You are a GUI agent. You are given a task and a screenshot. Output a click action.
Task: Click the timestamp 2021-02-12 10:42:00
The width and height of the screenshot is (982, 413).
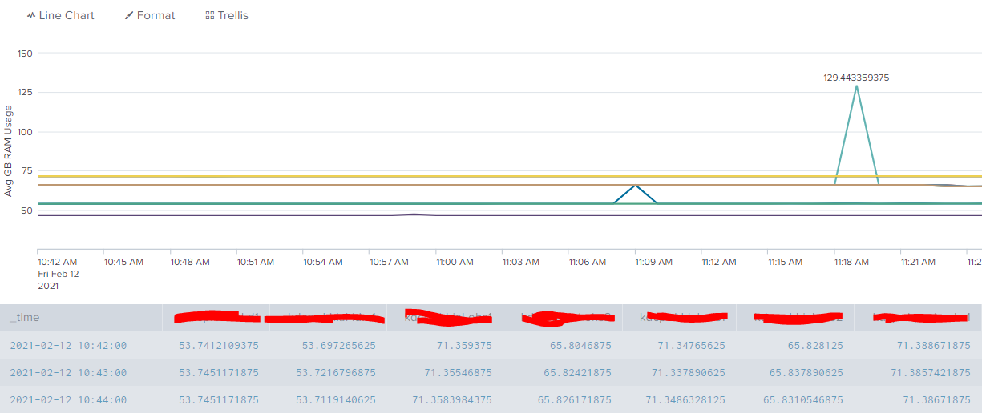point(68,346)
